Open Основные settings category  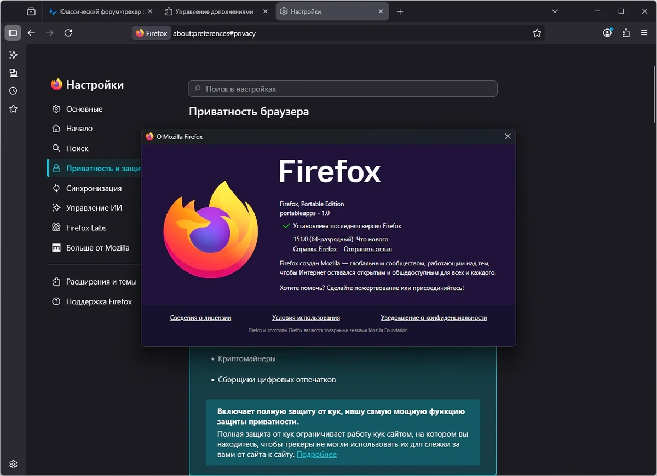pyautogui.click(x=84, y=109)
